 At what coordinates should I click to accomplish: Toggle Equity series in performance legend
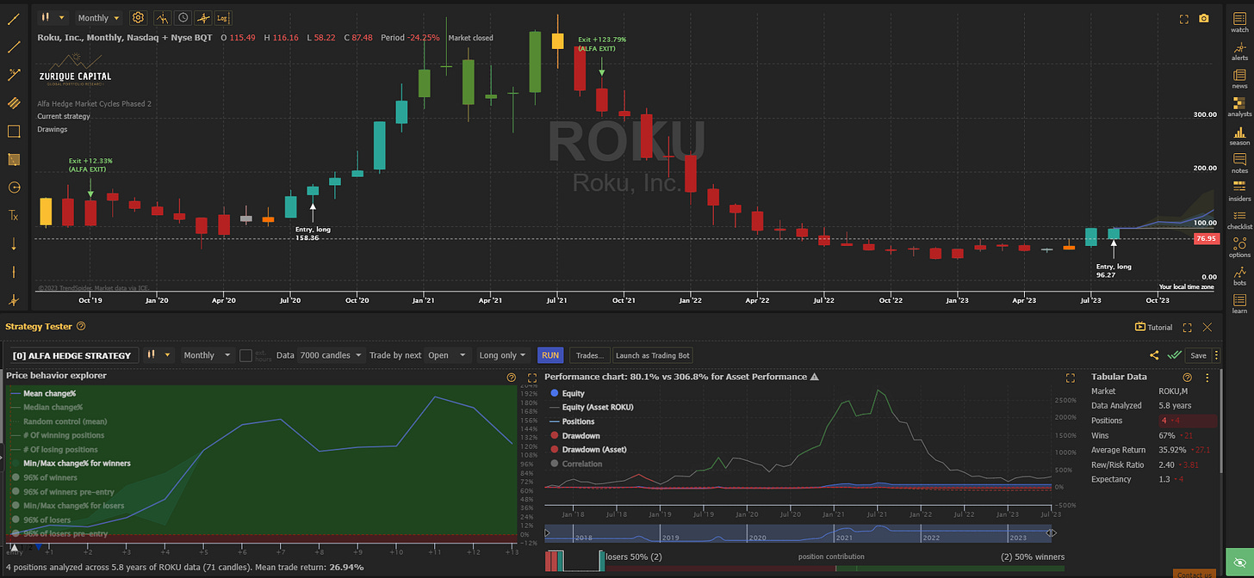click(x=568, y=393)
